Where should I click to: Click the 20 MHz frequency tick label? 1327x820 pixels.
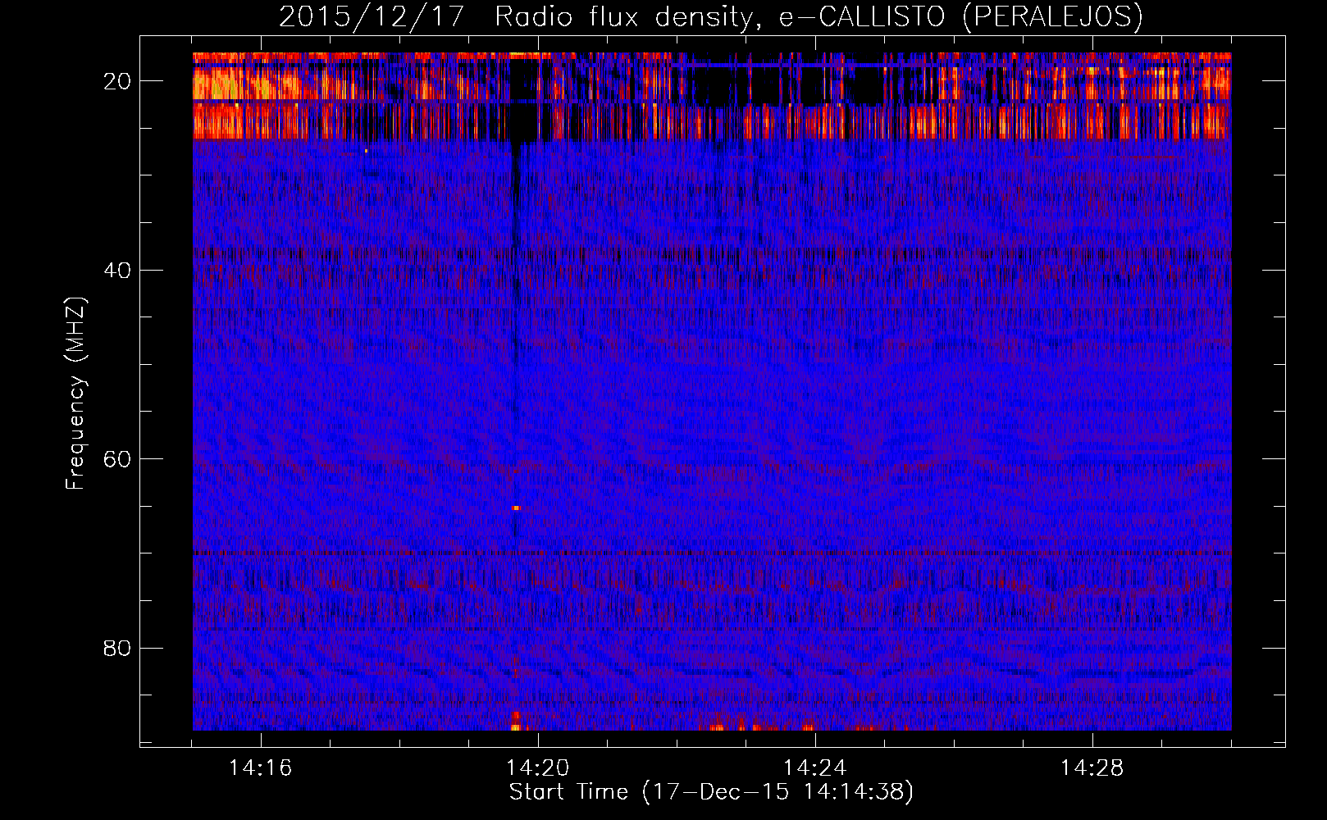point(118,81)
